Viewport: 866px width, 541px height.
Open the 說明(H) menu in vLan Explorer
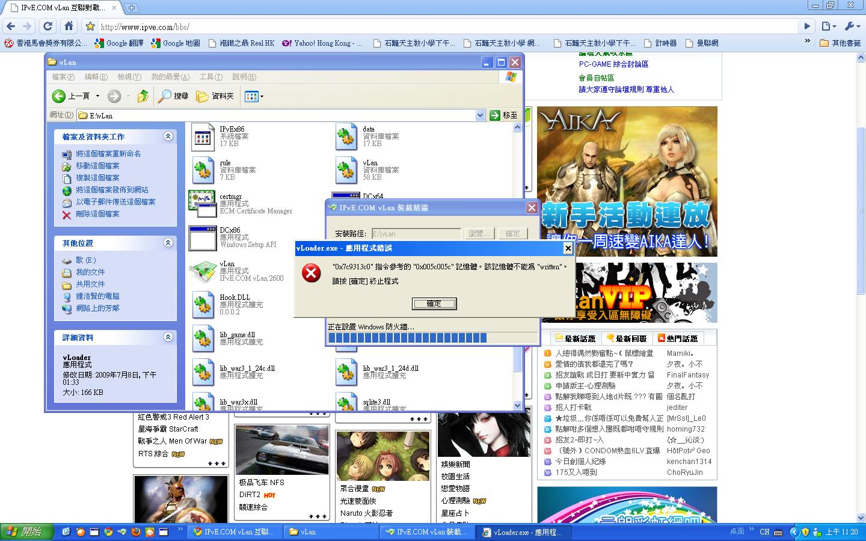click(x=244, y=77)
